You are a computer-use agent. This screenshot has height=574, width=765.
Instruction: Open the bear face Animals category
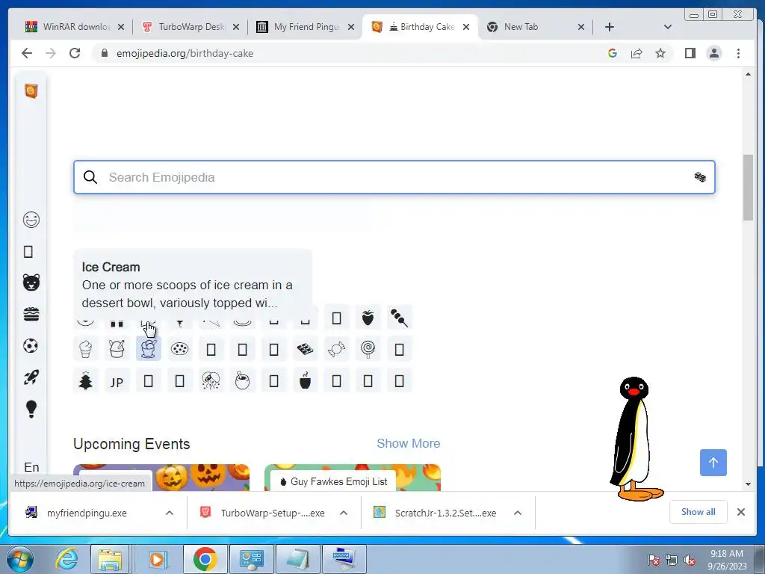click(31, 283)
